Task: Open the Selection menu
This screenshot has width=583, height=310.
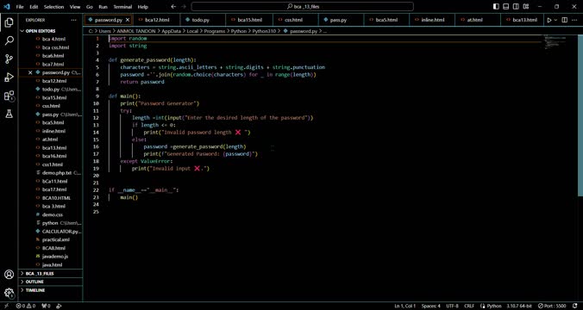Action: pos(54,7)
